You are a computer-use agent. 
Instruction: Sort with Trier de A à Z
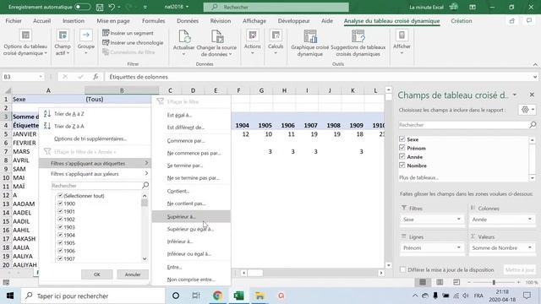coord(69,114)
